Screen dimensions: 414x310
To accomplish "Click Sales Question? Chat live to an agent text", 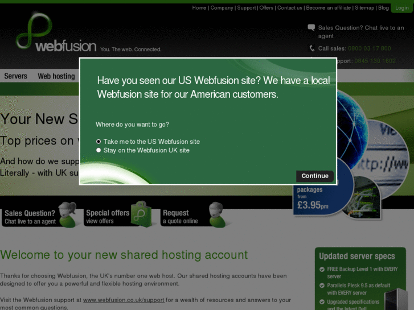I will (361, 32).
